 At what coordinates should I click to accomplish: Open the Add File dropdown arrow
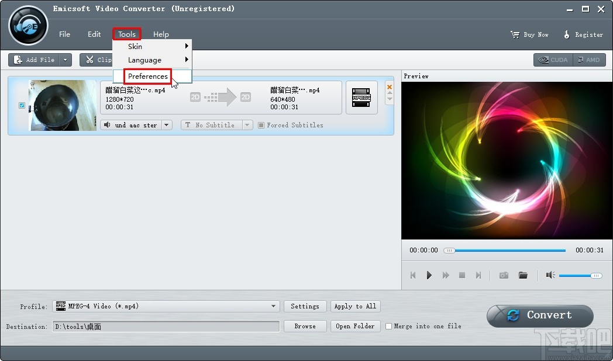(66, 60)
